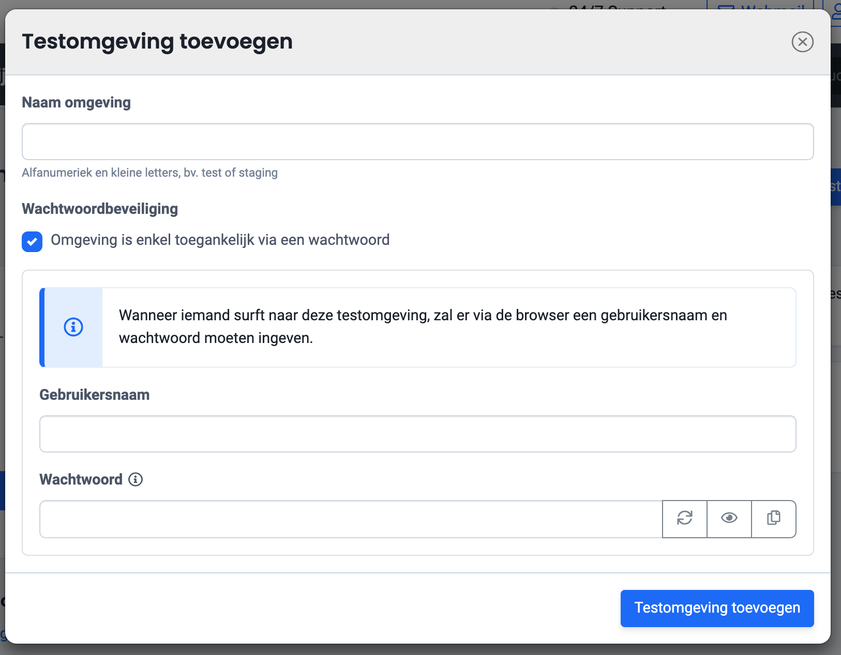Uncheck the password protection checkbox
This screenshot has width=841, height=655.
pyautogui.click(x=32, y=241)
